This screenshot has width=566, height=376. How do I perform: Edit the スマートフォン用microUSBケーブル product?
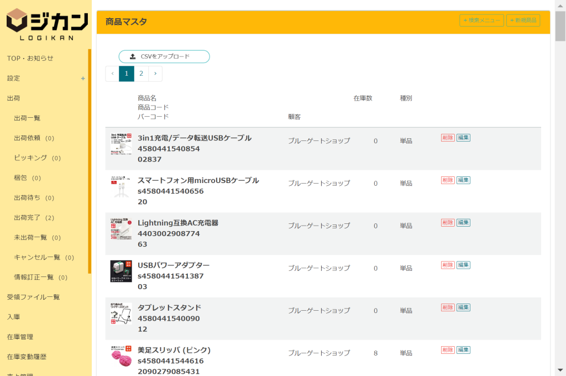click(x=463, y=180)
